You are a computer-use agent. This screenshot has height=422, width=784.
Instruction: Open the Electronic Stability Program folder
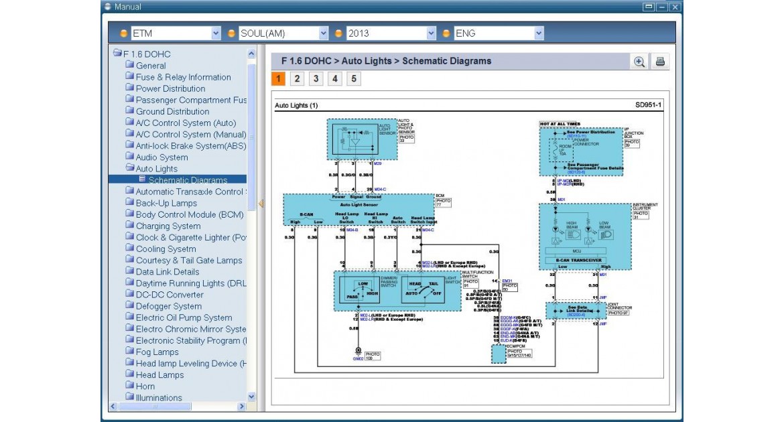(186, 341)
